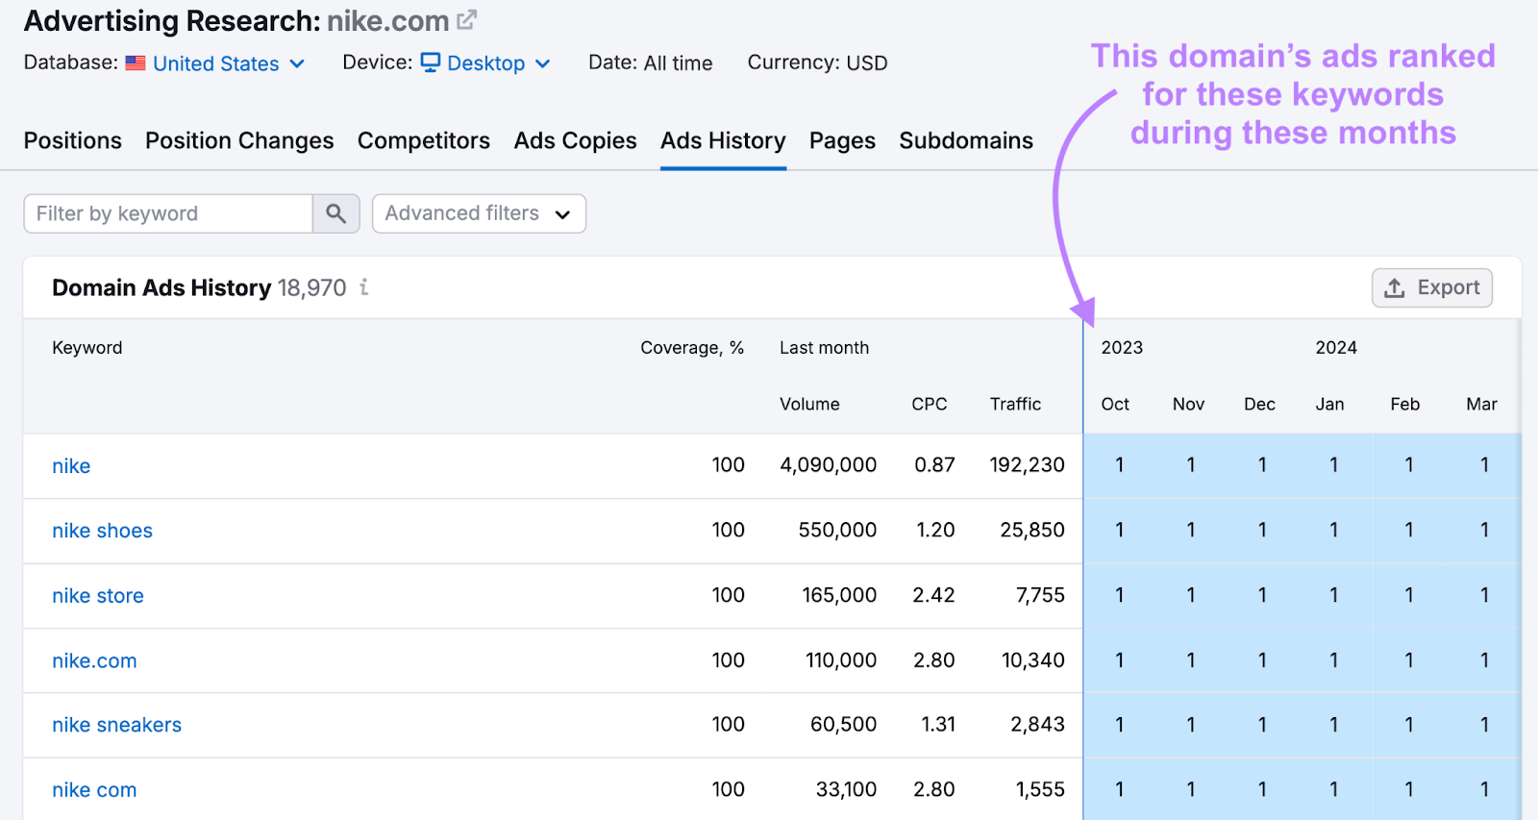Screen dimensions: 1538x820
Task: Click the Jan month header
Action: pyautogui.click(x=1330, y=404)
